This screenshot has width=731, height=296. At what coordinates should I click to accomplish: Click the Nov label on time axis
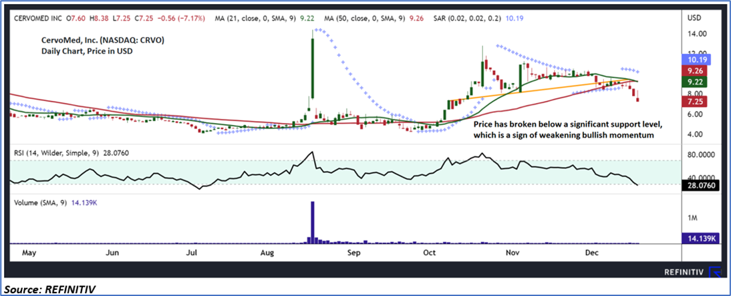click(x=512, y=253)
